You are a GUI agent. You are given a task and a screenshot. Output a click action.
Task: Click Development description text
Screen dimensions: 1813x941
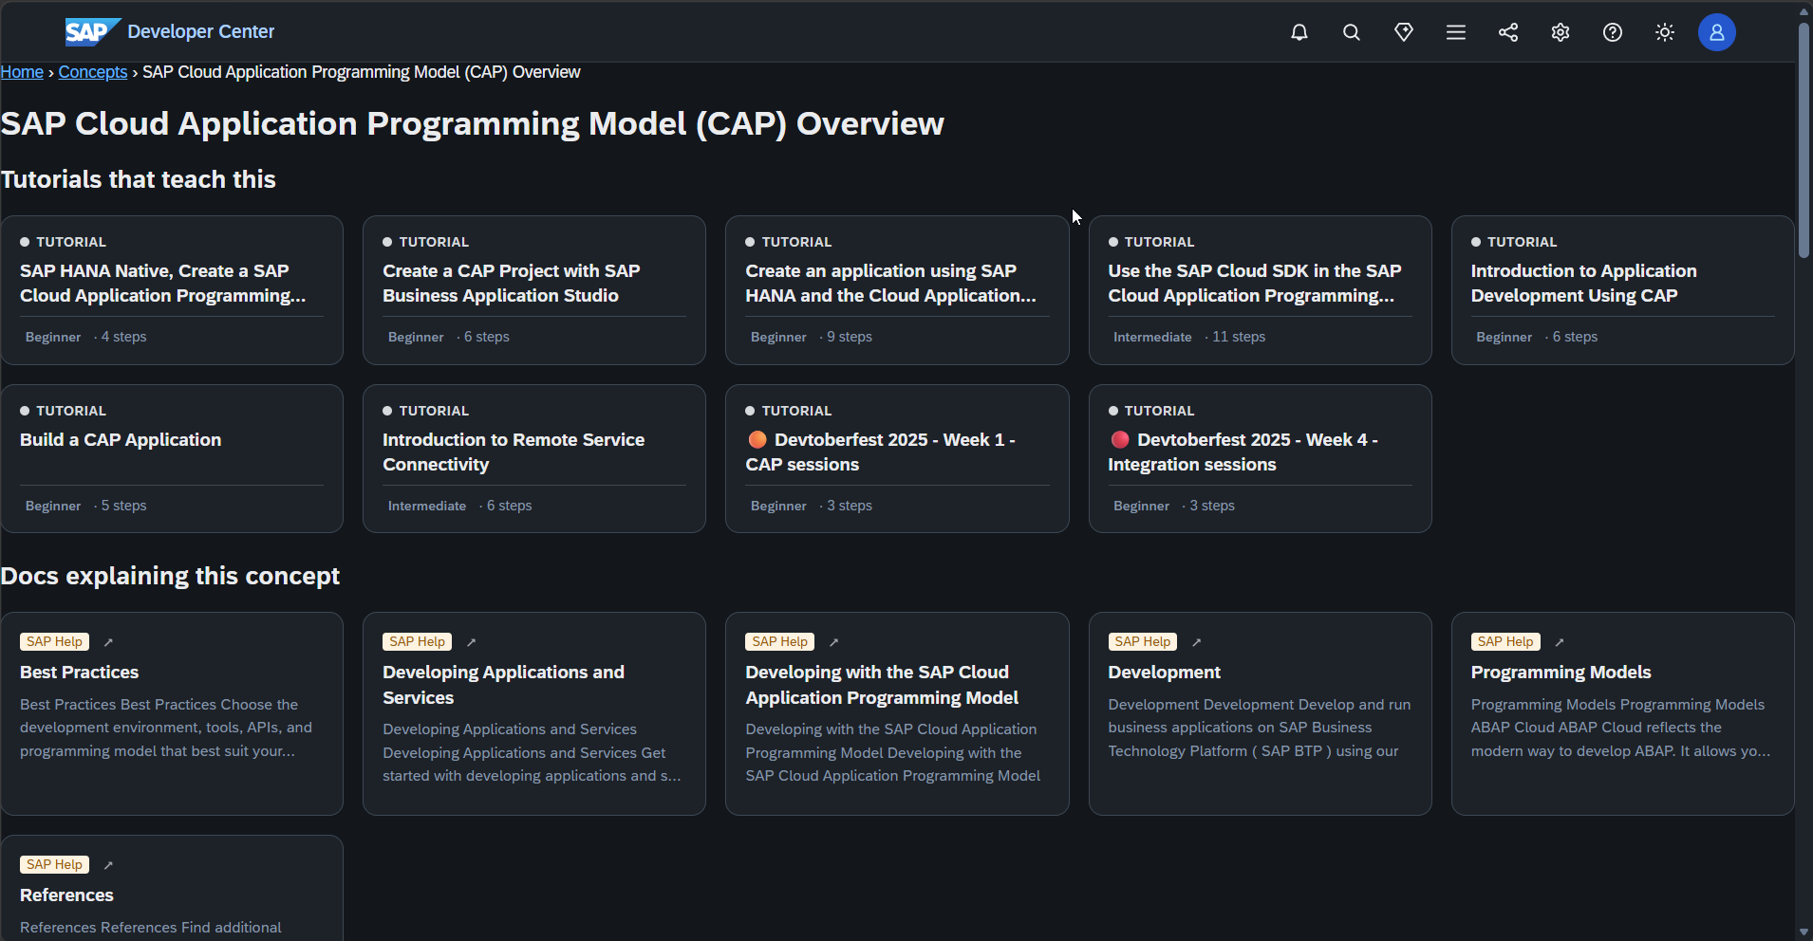(x=1260, y=728)
